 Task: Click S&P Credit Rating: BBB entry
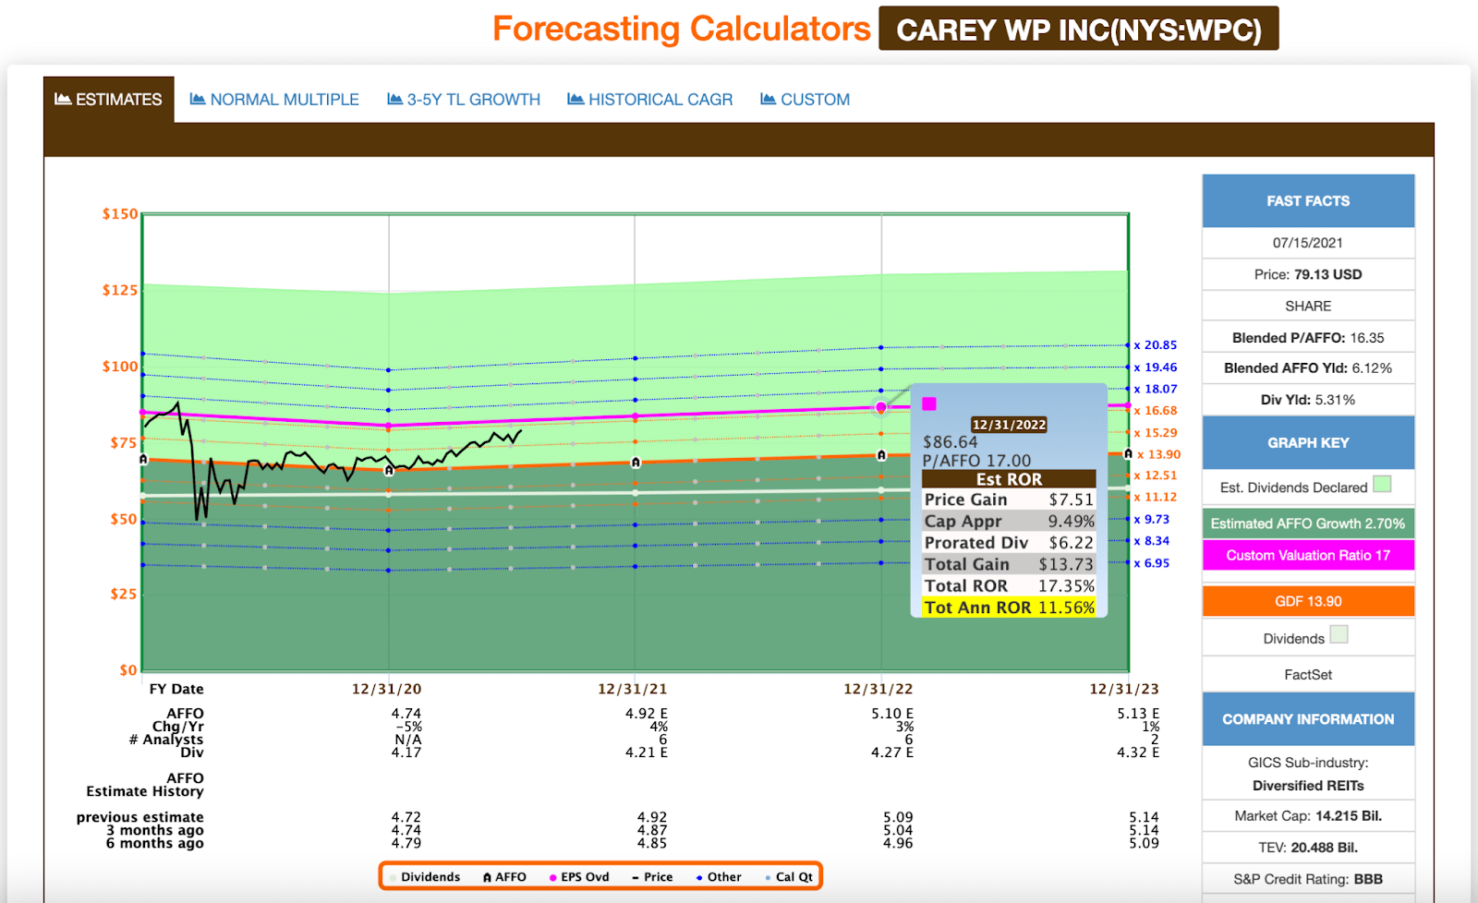tap(1308, 879)
